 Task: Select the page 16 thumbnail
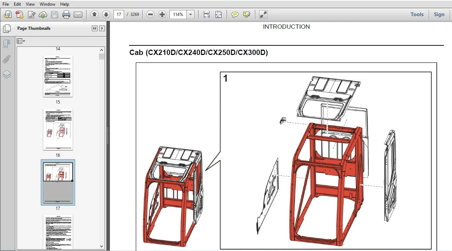click(58, 129)
